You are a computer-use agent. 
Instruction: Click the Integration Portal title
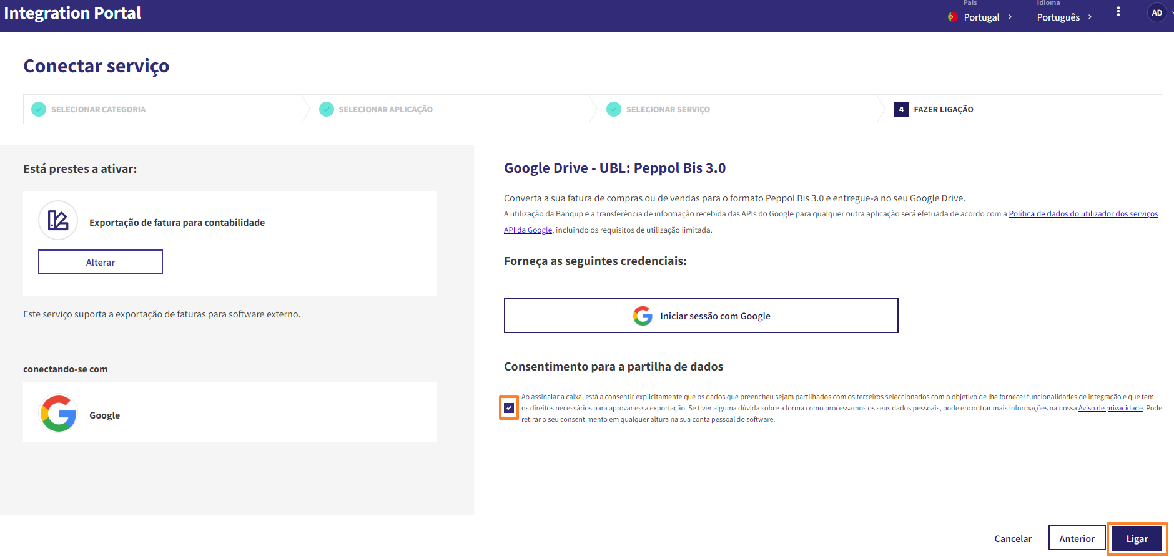(x=72, y=13)
